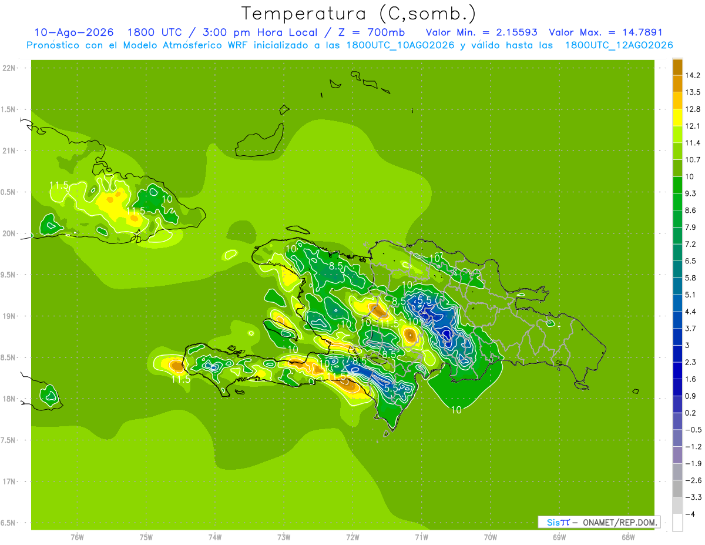Pick the gray legend color between -3.3 and -2.6
The image size is (705, 545).
[677, 488]
